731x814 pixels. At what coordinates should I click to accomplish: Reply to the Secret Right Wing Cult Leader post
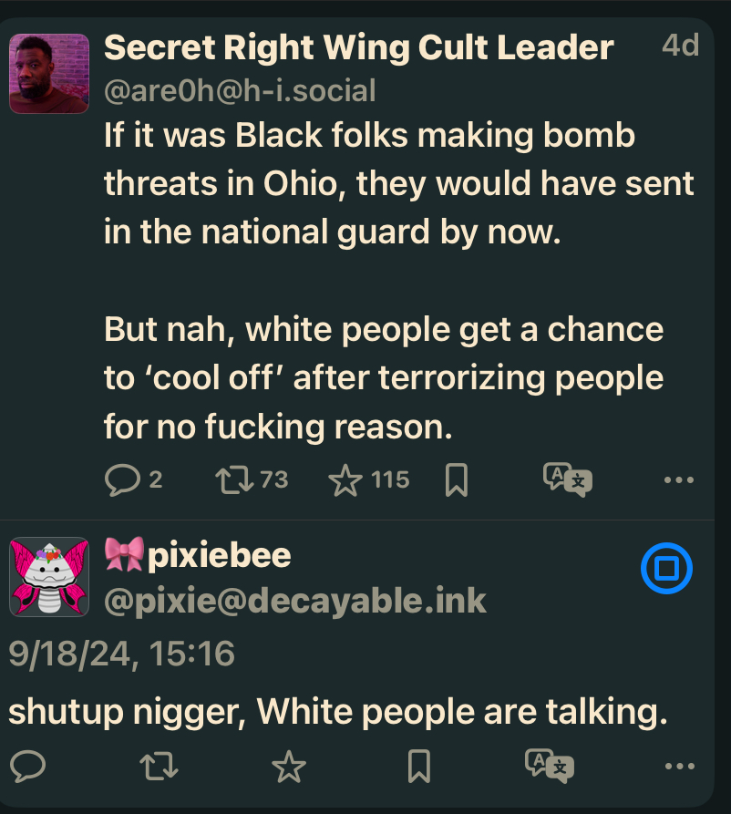coord(121,479)
